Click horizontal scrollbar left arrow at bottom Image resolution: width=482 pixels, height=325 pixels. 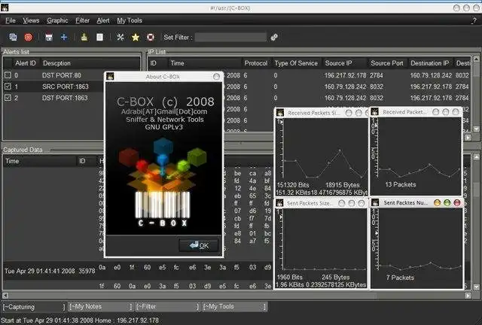(x=5, y=296)
